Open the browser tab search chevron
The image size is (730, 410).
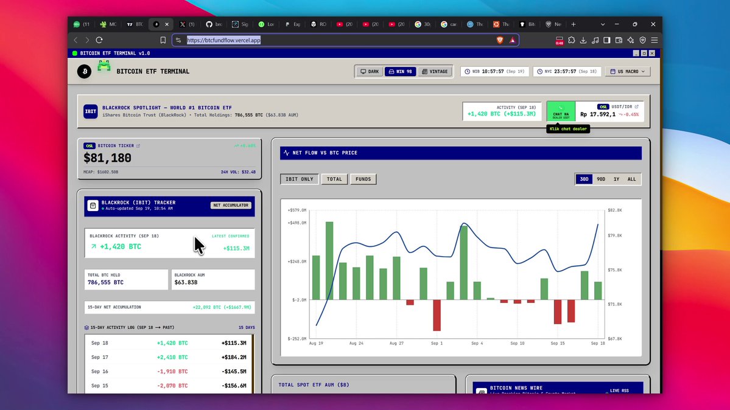coord(602,24)
